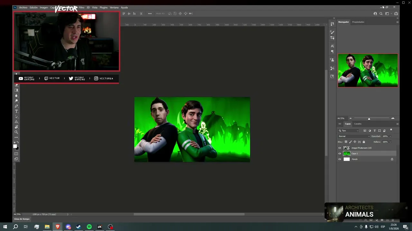The width and height of the screenshot is (412, 231).
Task: Click the foreground color swatch
Action: [x=15, y=146]
